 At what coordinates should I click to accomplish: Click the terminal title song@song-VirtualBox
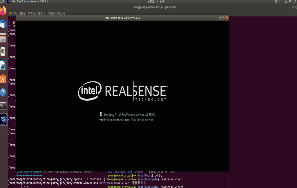pos(155,7)
